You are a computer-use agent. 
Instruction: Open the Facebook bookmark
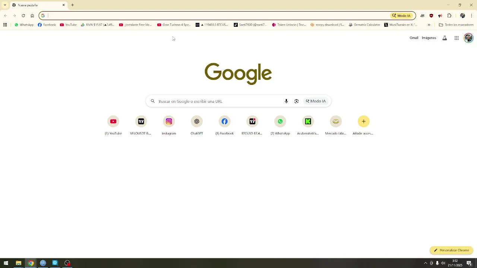click(47, 25)
